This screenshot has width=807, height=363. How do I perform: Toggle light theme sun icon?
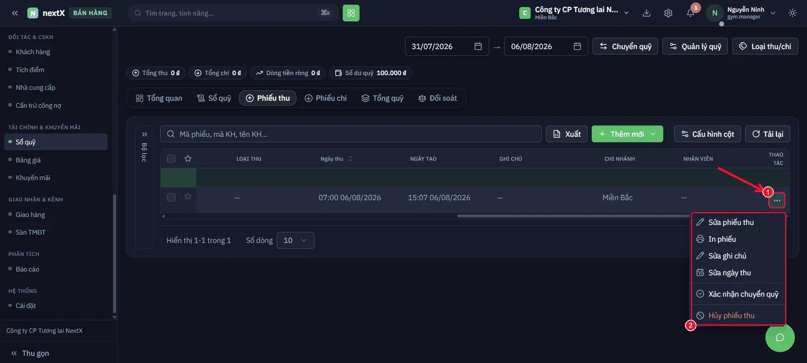click(792, 13)
